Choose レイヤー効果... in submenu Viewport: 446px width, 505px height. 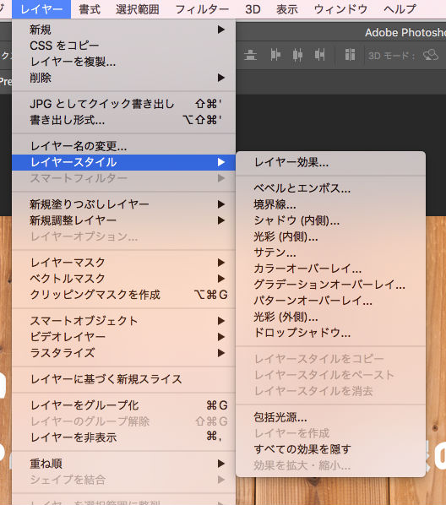click(x=330, y=163)
